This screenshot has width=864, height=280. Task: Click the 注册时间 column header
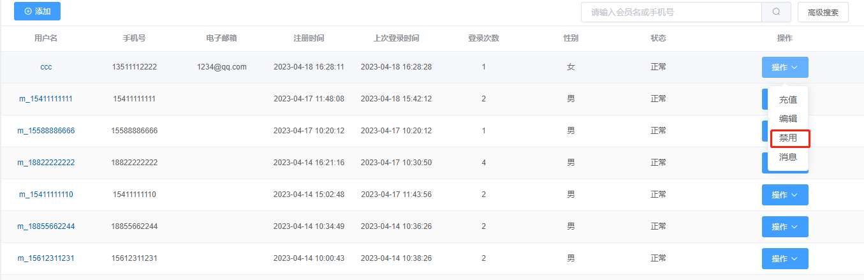point(309,38)
